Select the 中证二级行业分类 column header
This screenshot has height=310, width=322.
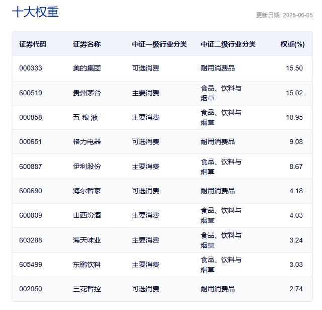coord(228,44)
